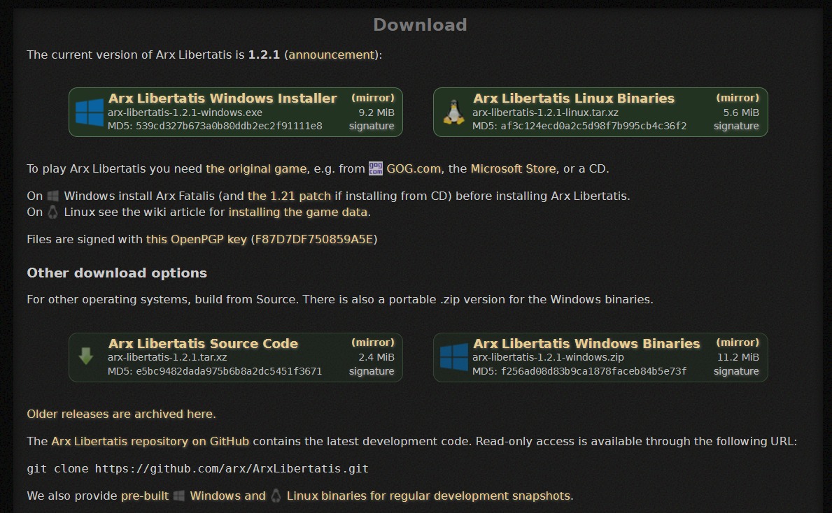This screenshot has width=832, height=513.
Task: Click filename arx-libertatis-1.2.1-linux.tar.xz
Action: (x=546, y=113)
